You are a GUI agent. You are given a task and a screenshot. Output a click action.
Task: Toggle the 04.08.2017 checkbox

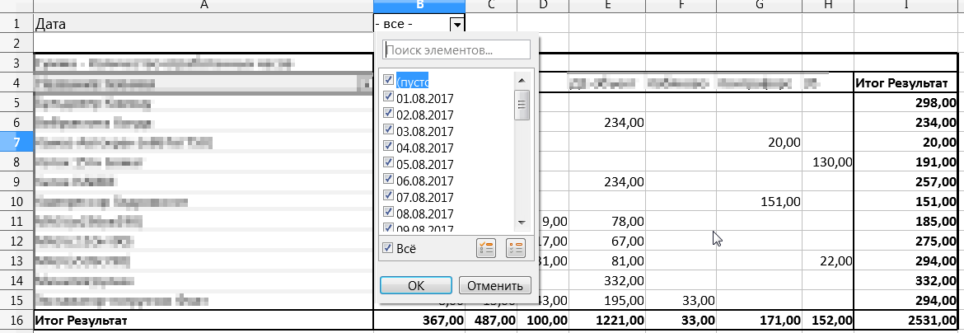(388, 146)
